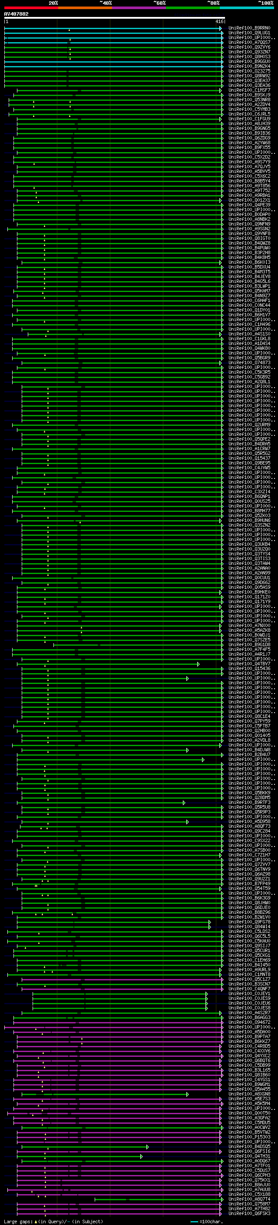Select label UniRef100_B3P2H8
This screenshot has height=1225, width=278.
[249, 252]
